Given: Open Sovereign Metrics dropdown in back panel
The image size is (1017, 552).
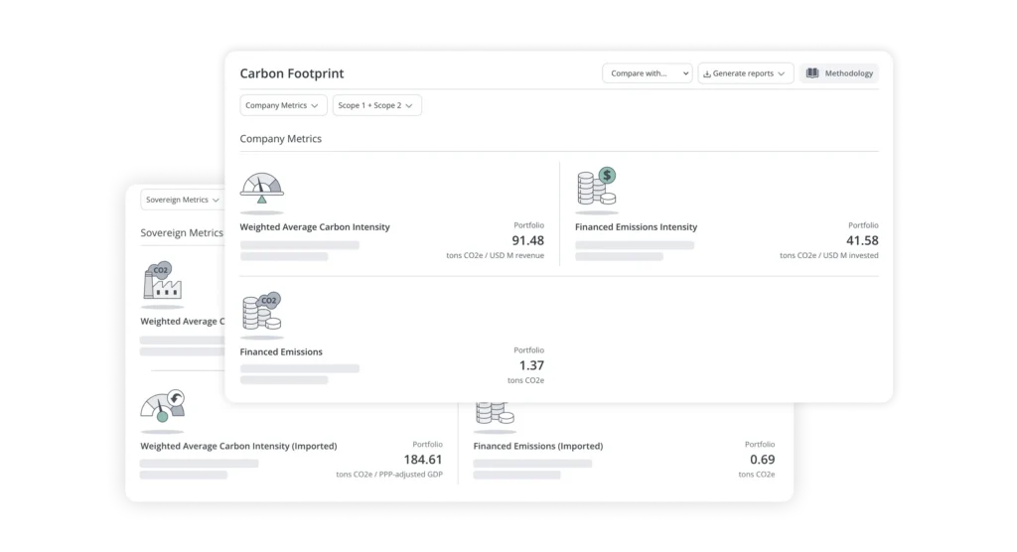Looking at the screenshot, I should (183, 200).
